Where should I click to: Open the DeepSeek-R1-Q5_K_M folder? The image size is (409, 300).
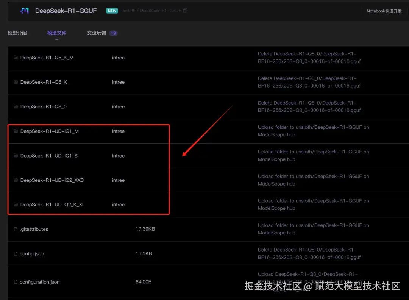point(47,58)
